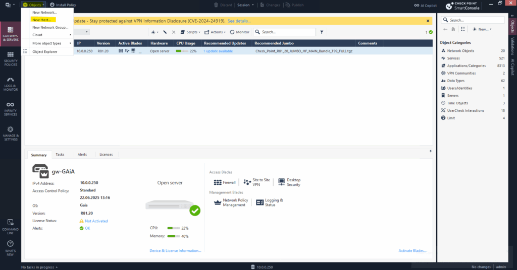517x270 pixels.
Task: Expand the Actions dropdown
Action: click(215, 32)
